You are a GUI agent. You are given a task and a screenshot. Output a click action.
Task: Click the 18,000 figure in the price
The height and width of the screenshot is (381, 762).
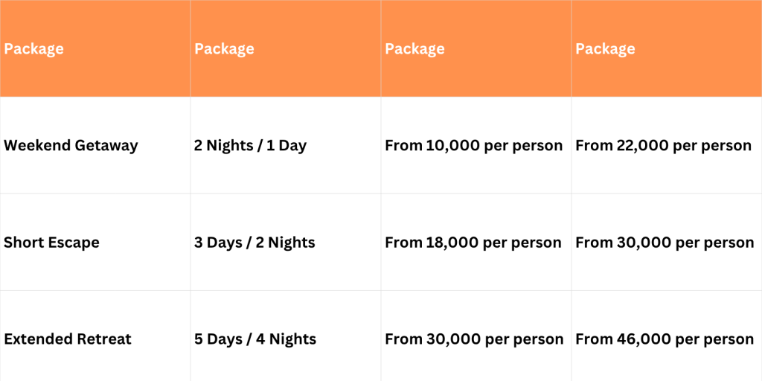coord(452,243)
